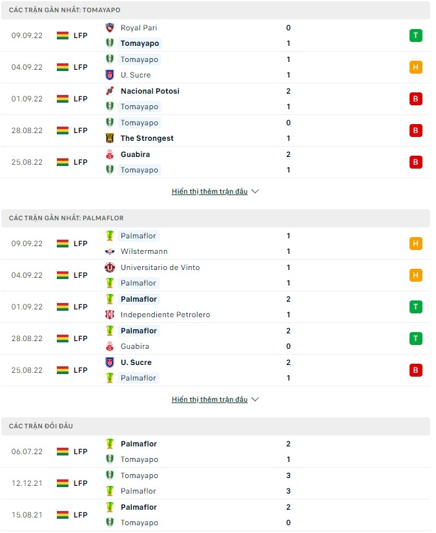Click the Wilstermann team logo
This screenshot has height=533, width=436.
click(x=109, y=251)
